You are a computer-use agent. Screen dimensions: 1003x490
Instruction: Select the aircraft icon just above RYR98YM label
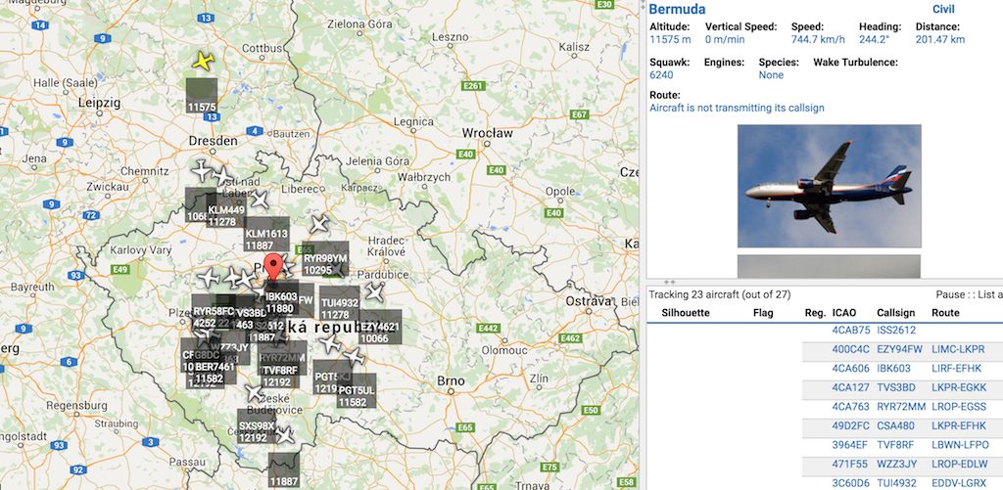pyautogui.click(x=318, y=225)
